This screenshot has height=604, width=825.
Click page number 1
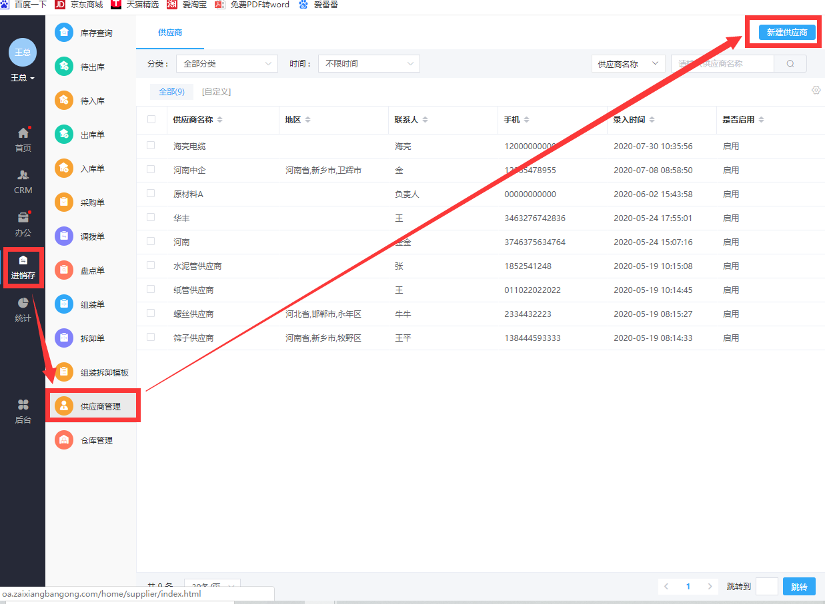[688, 587]
